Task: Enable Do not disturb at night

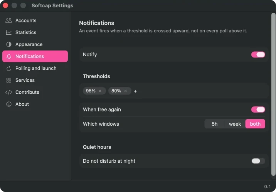Action: point(258,161)
